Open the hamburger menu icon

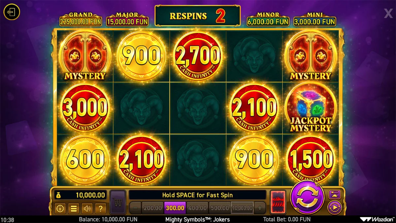[x=73, y=208]
